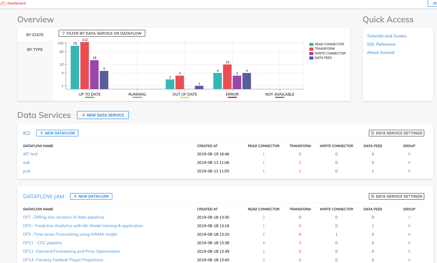Click the Data Feed legend blue swatch

coord(311,58)
